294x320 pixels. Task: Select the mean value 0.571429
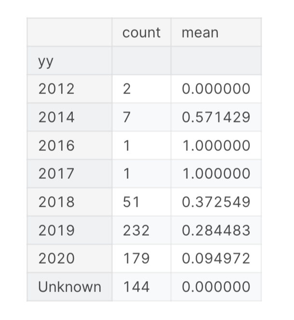[216, 117]
